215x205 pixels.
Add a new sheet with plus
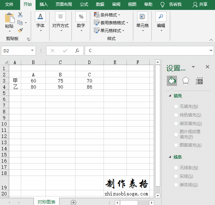click(73, 202)
